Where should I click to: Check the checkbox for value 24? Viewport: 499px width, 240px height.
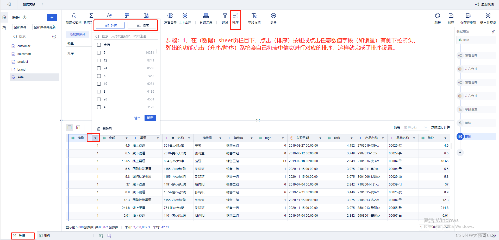pyautogui.click(x=99, y=68)
